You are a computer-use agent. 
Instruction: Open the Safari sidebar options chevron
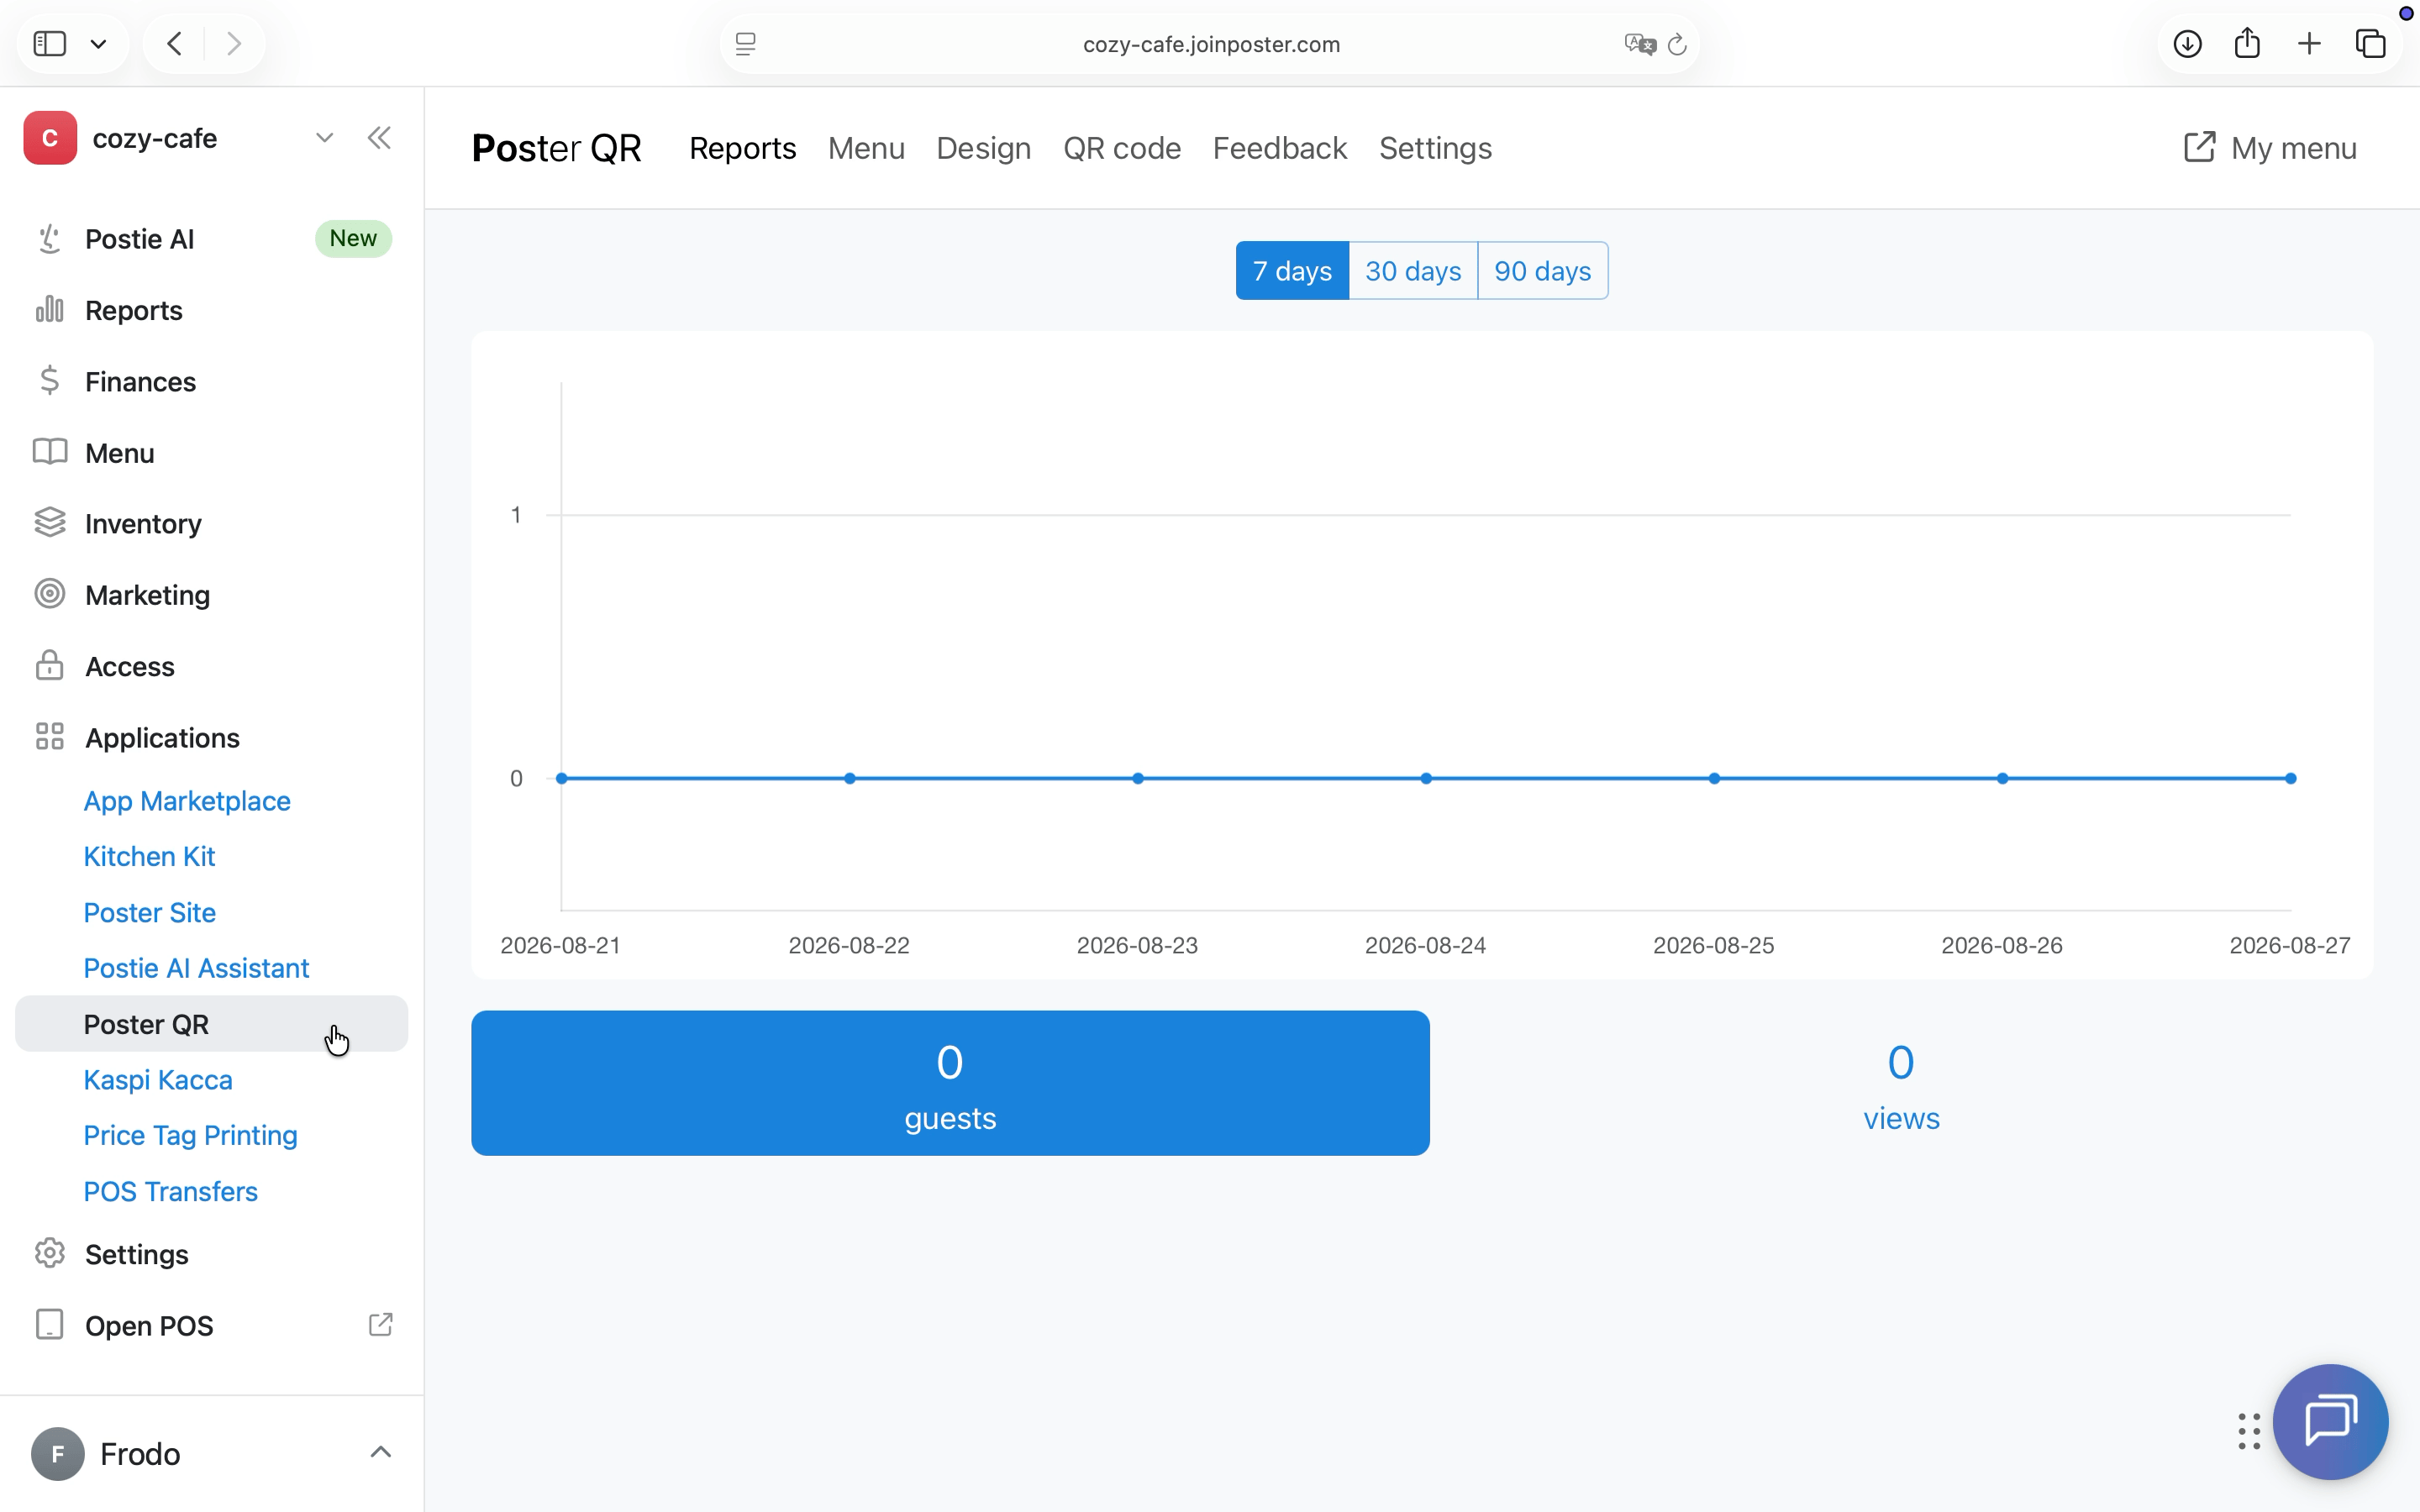(99, 44)
